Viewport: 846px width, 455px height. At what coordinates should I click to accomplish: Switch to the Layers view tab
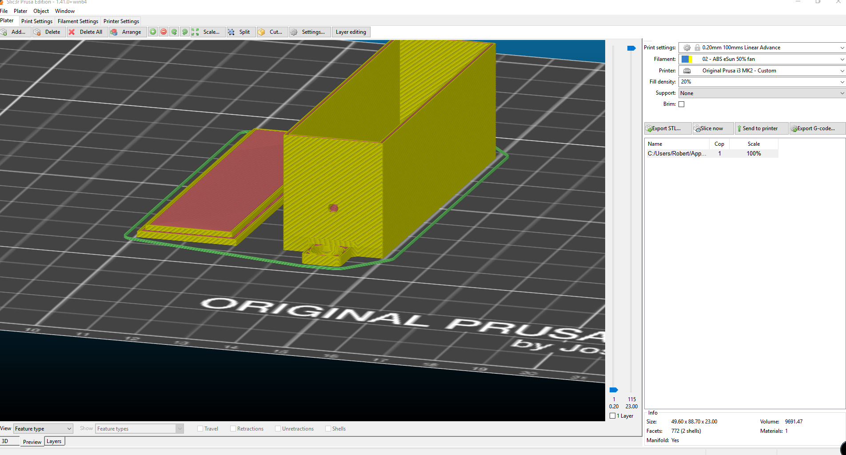[54, 441]
